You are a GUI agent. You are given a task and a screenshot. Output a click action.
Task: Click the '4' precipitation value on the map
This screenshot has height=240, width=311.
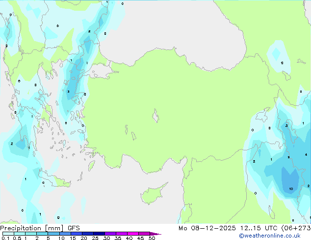[x=306, y=154]
